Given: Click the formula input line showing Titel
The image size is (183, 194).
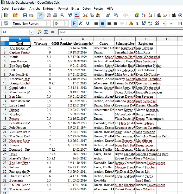Looking at the screenshot, I should pyautogui.click(x=121, y=32).
